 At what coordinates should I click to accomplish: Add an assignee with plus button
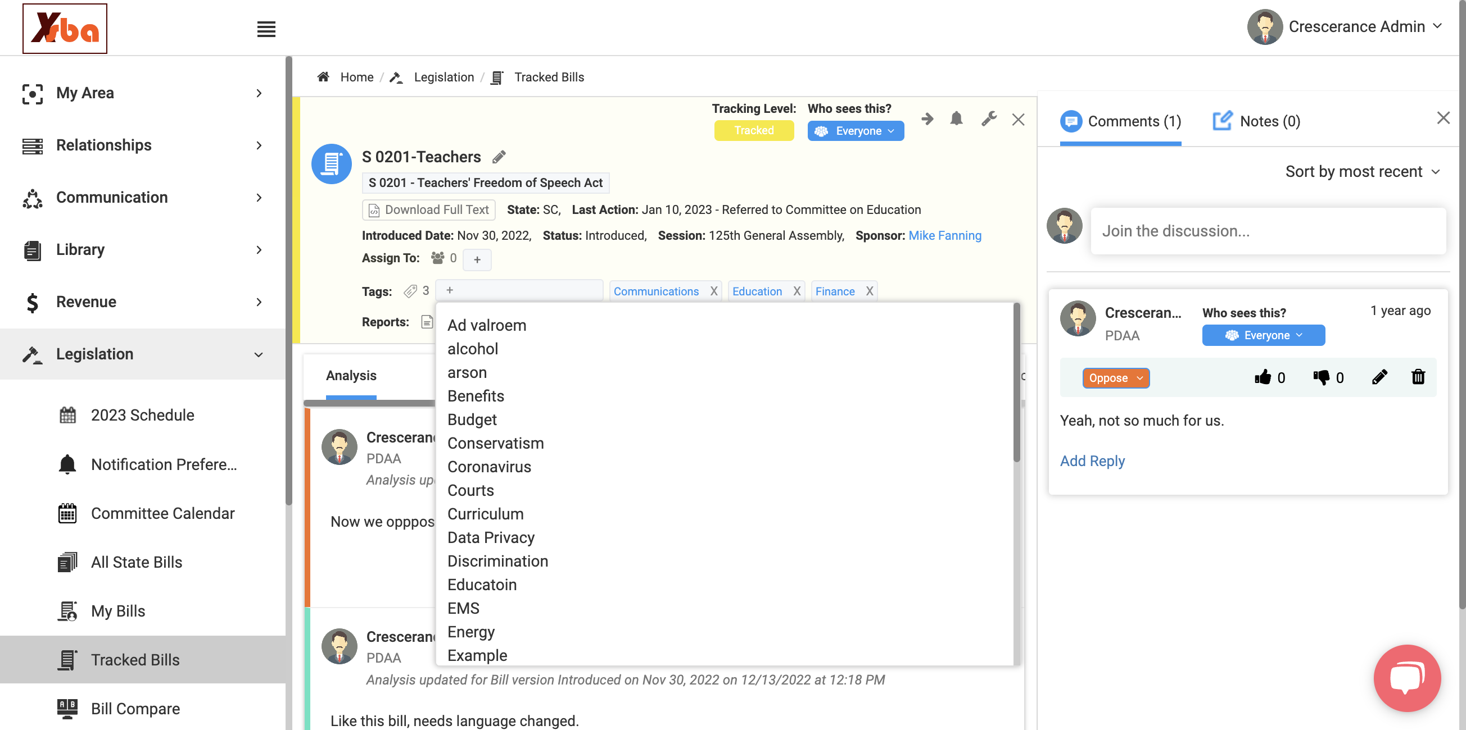[477, 259]
